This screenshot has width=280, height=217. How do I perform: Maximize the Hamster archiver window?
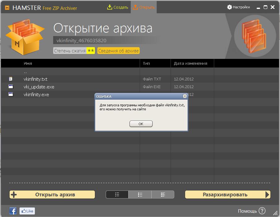point(265,7)
